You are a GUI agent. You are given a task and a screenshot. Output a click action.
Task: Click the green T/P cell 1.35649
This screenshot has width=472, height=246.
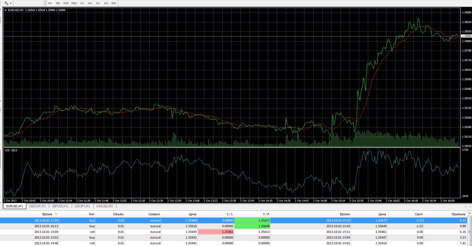252,226
